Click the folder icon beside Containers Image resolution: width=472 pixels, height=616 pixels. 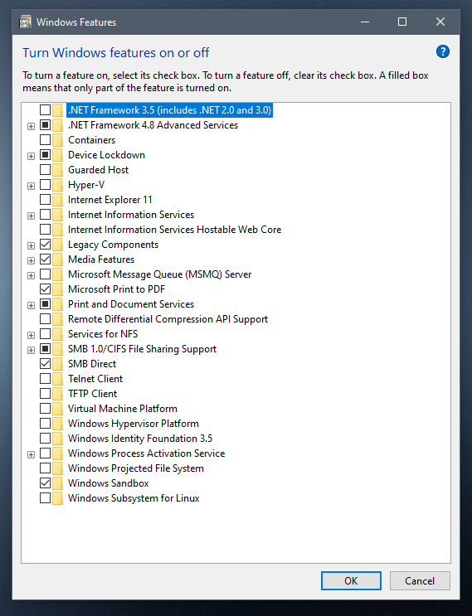(x=57, y=140)
